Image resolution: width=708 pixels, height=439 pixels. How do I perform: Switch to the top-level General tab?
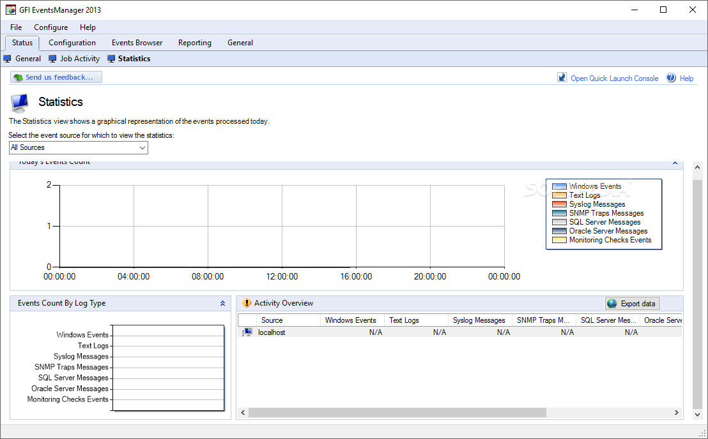240,43
